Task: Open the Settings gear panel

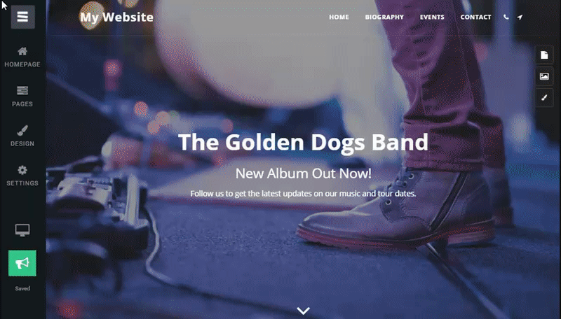Action: [x=22, y=176]
